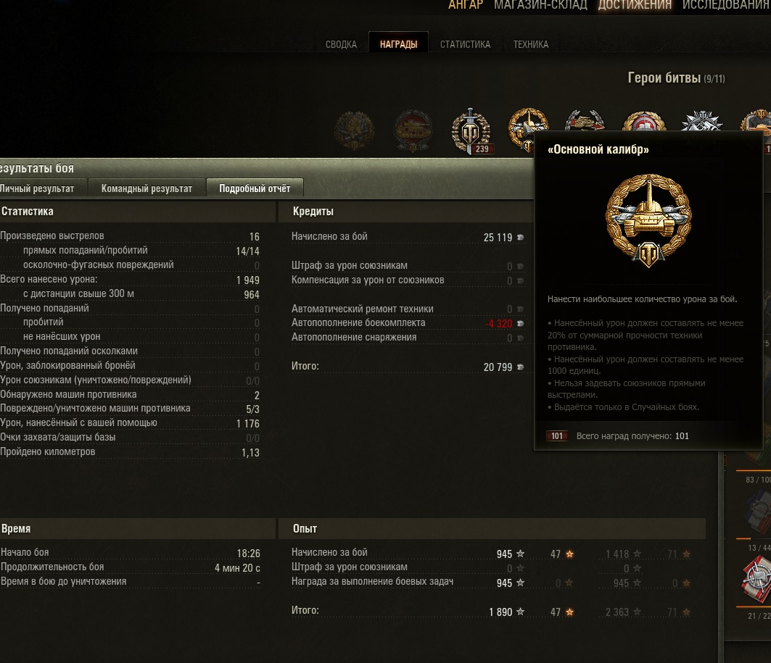Open the Командный результат tab
The height and width of the screenshot is (663, 771).
(x=147, y=188)
